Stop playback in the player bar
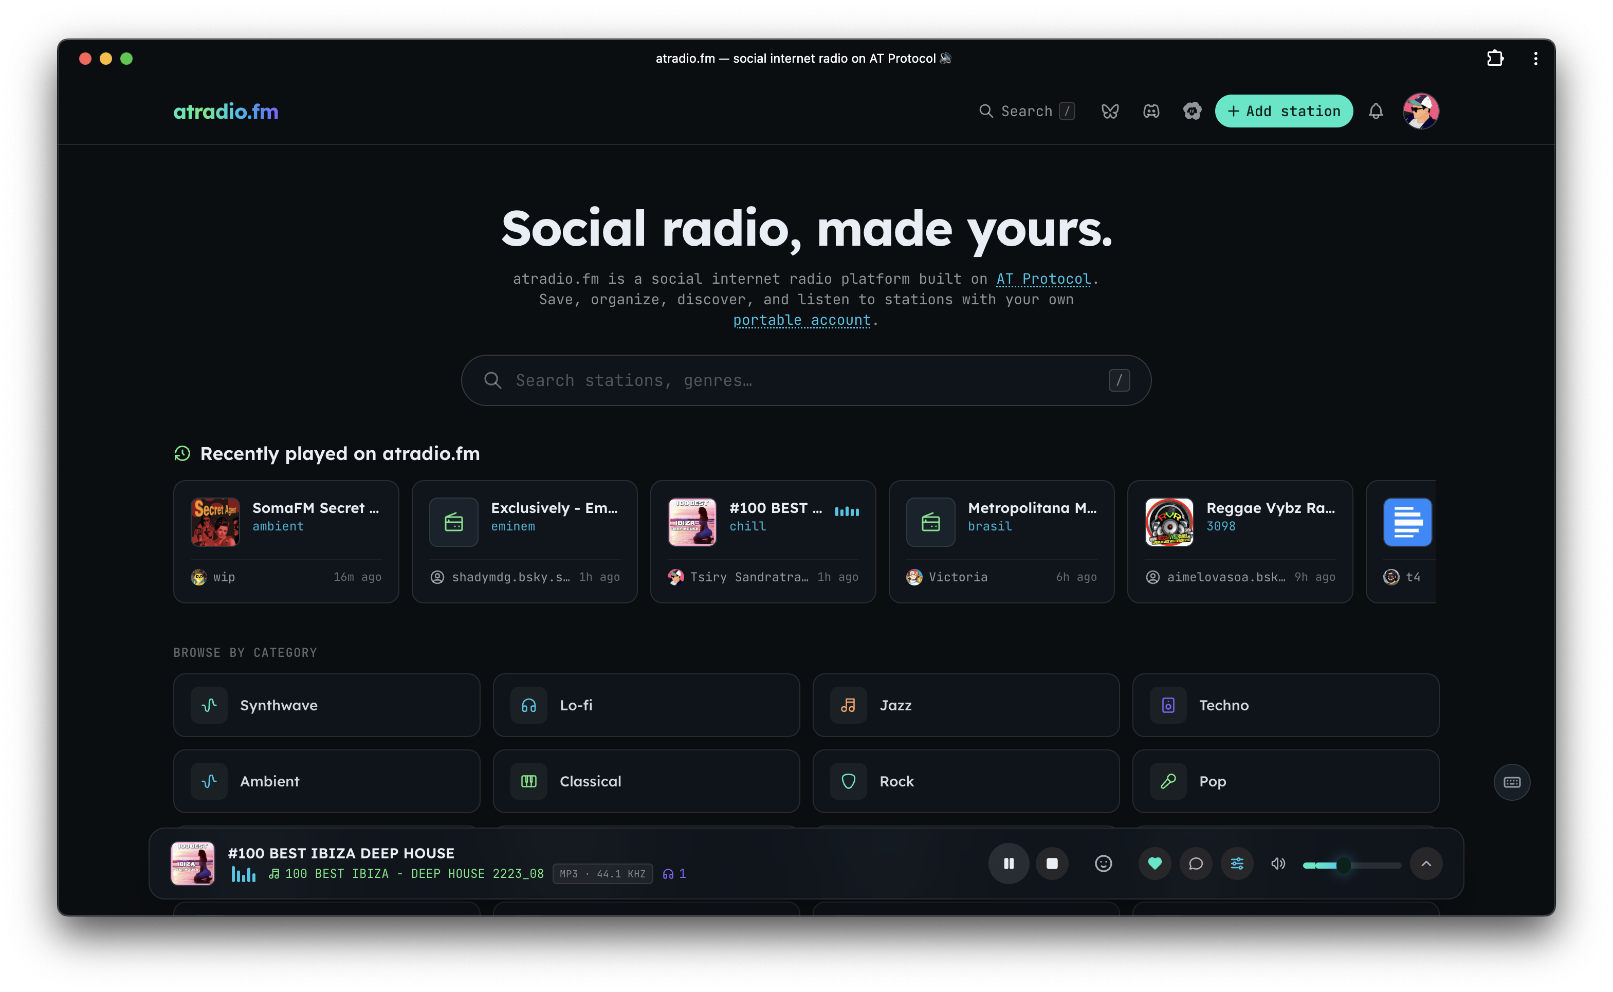The width and height of the screenshot is (1613, 992). pyautogui.click(x=1052, y=864)
